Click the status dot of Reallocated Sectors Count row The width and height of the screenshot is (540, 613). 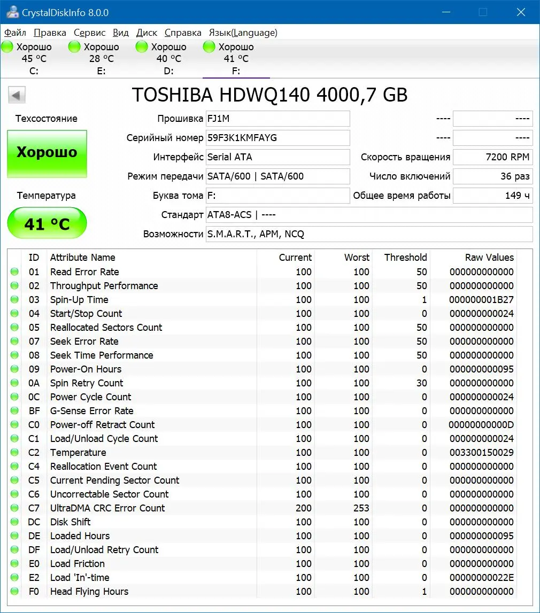tap(15, 327)
